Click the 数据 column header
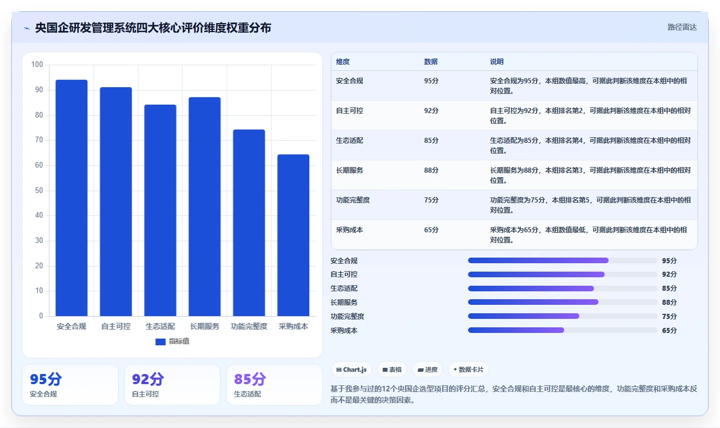This screenshot has height=428, width=720. (x=431, y=62)
